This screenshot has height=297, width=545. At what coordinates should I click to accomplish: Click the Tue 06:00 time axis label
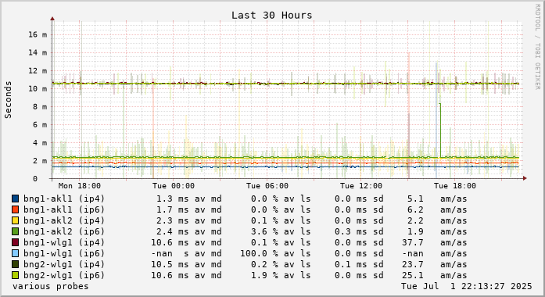point(267,186)
